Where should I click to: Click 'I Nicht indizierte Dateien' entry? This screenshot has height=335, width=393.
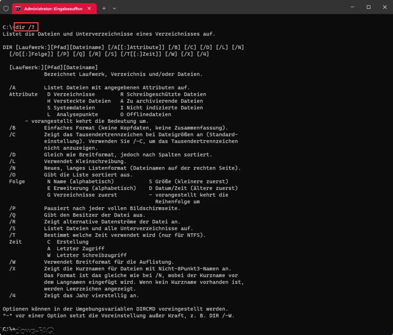162,108
